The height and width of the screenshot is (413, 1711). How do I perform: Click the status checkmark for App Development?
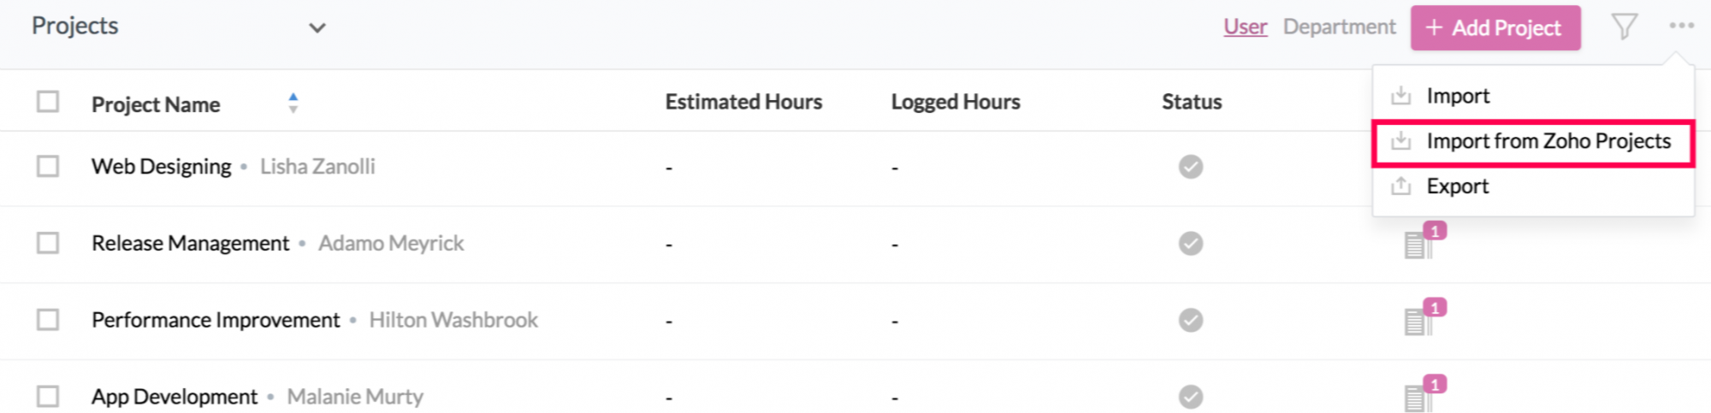[1190, 397]
